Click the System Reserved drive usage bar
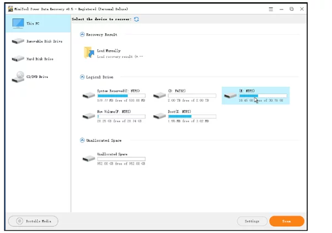Viewport: 332px width, 233px height. (121, 96)
